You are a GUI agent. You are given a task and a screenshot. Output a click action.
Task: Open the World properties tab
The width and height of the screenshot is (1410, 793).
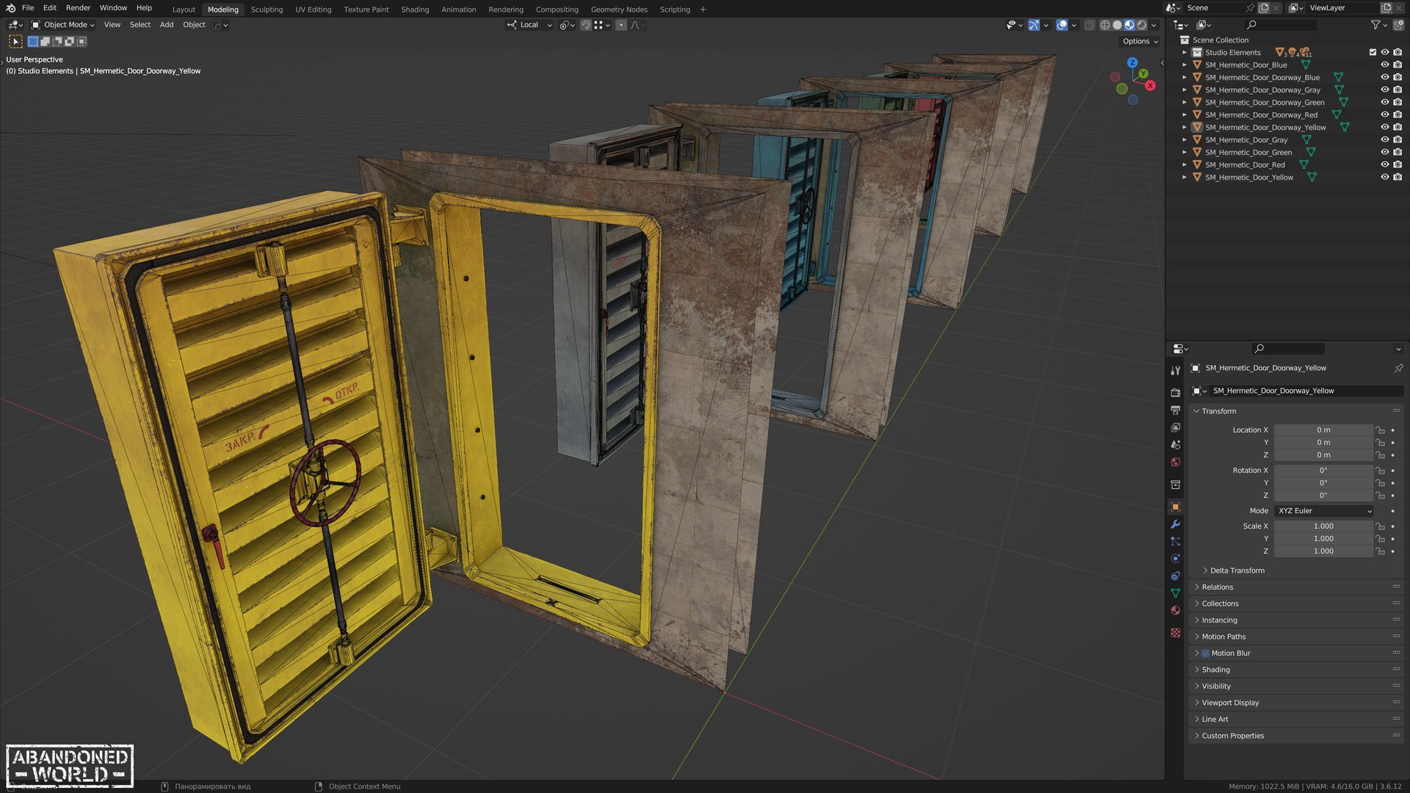tap(1175, 463)
